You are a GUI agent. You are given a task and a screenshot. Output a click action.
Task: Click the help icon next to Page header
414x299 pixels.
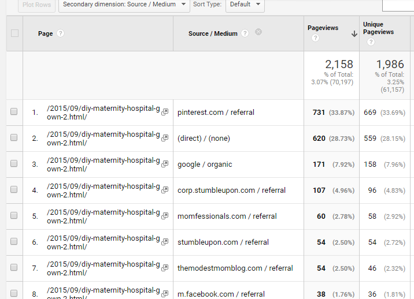coord(61,33)
